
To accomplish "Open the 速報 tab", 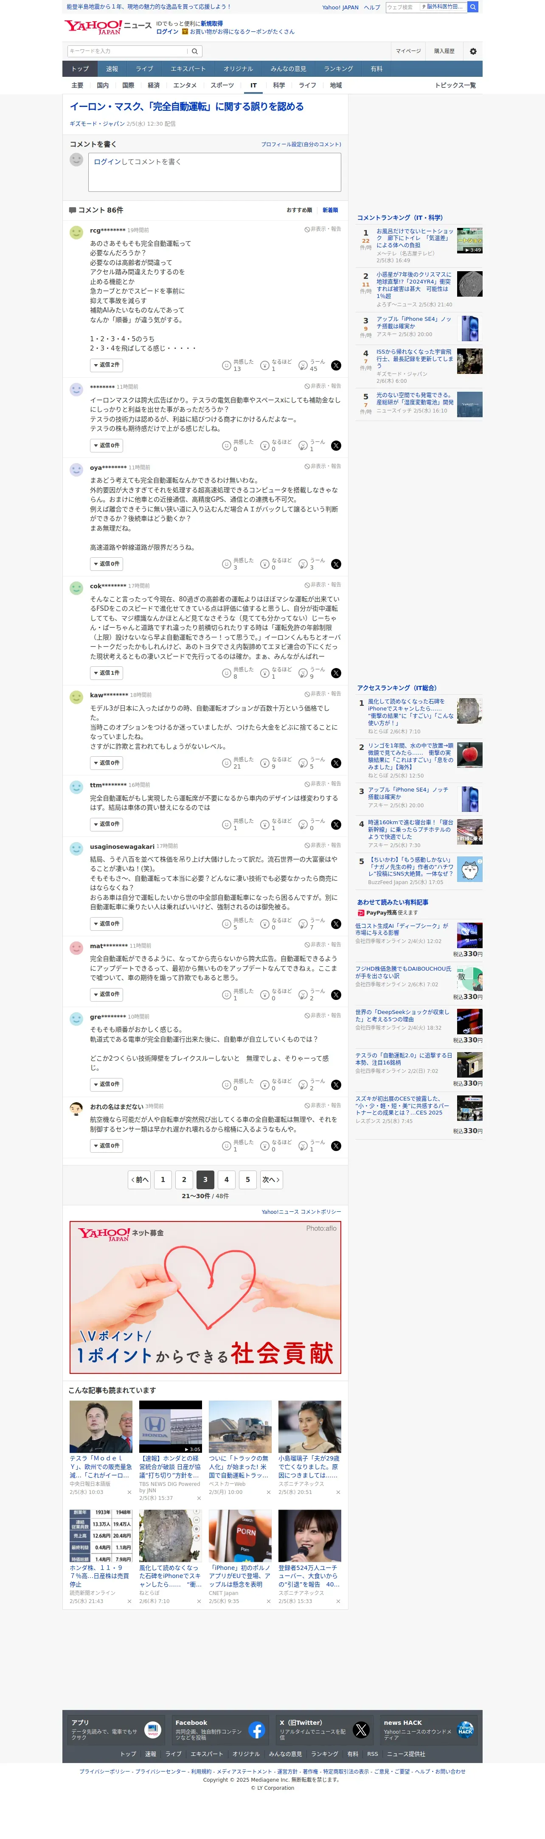I will 112,69.
